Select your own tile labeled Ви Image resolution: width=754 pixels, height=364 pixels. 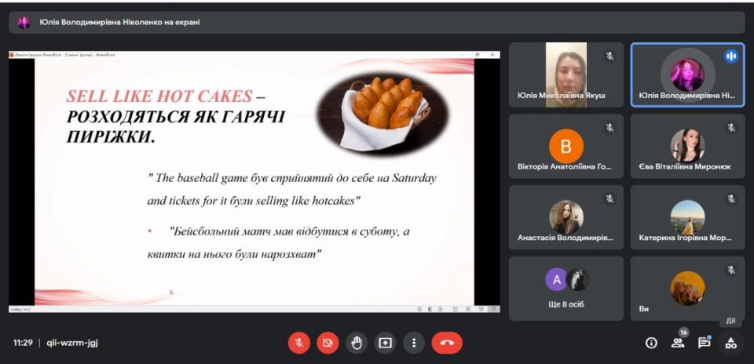pyautogui.click(x=688, y=289)
